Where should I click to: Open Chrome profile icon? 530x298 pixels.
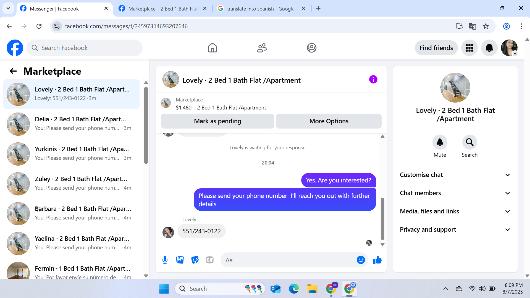pos(506,26)
